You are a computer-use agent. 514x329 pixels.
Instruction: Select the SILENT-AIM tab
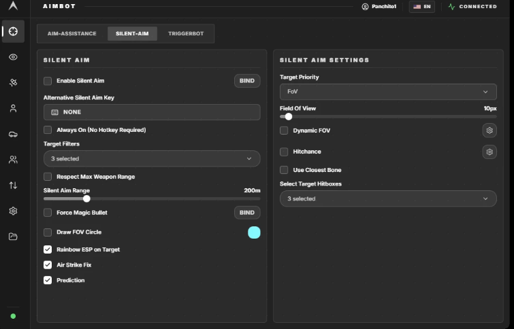[x=132, y=34]
